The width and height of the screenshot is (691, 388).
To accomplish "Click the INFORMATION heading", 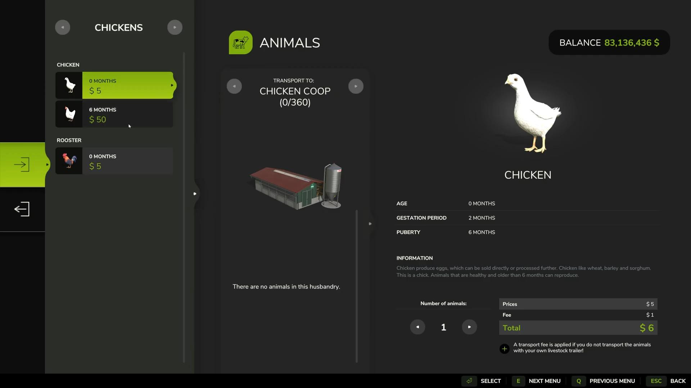I will 415,258.
